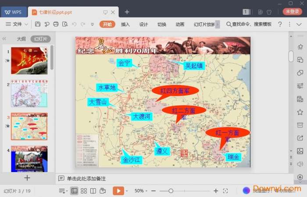
Task: Click the 会宁 label on the map
Action: [x=124, y=63]
